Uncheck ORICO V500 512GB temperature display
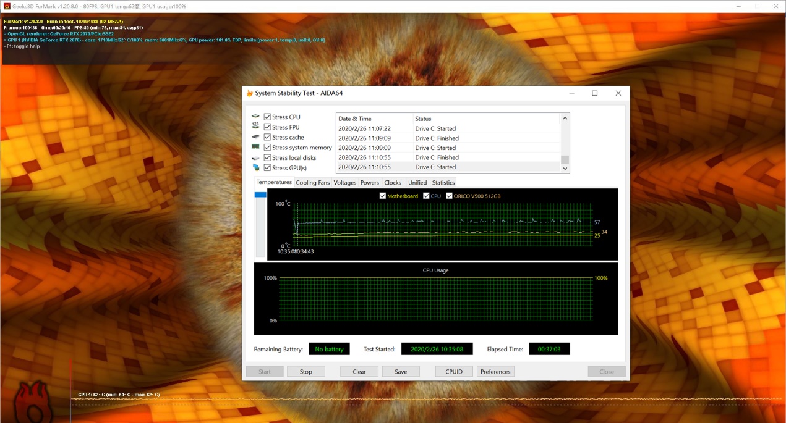Screen dimensions: 786x423 pos(448,196)
